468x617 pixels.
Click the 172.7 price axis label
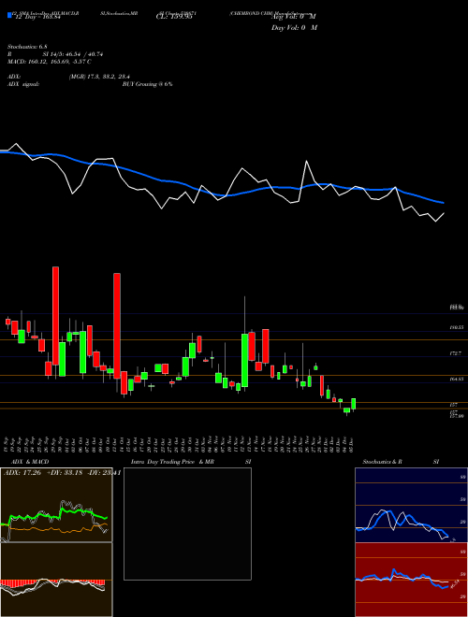point(455,353)
